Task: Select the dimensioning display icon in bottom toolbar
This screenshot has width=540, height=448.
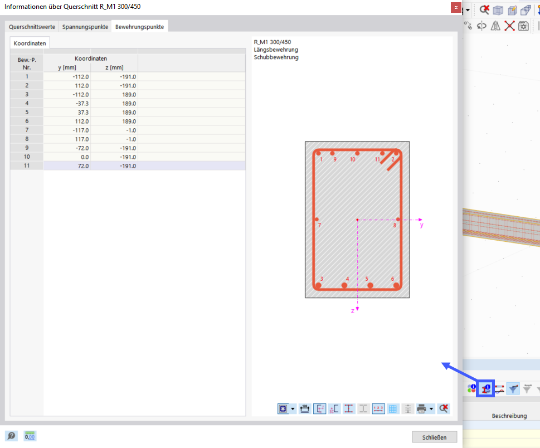Action: tap(305, 408)
